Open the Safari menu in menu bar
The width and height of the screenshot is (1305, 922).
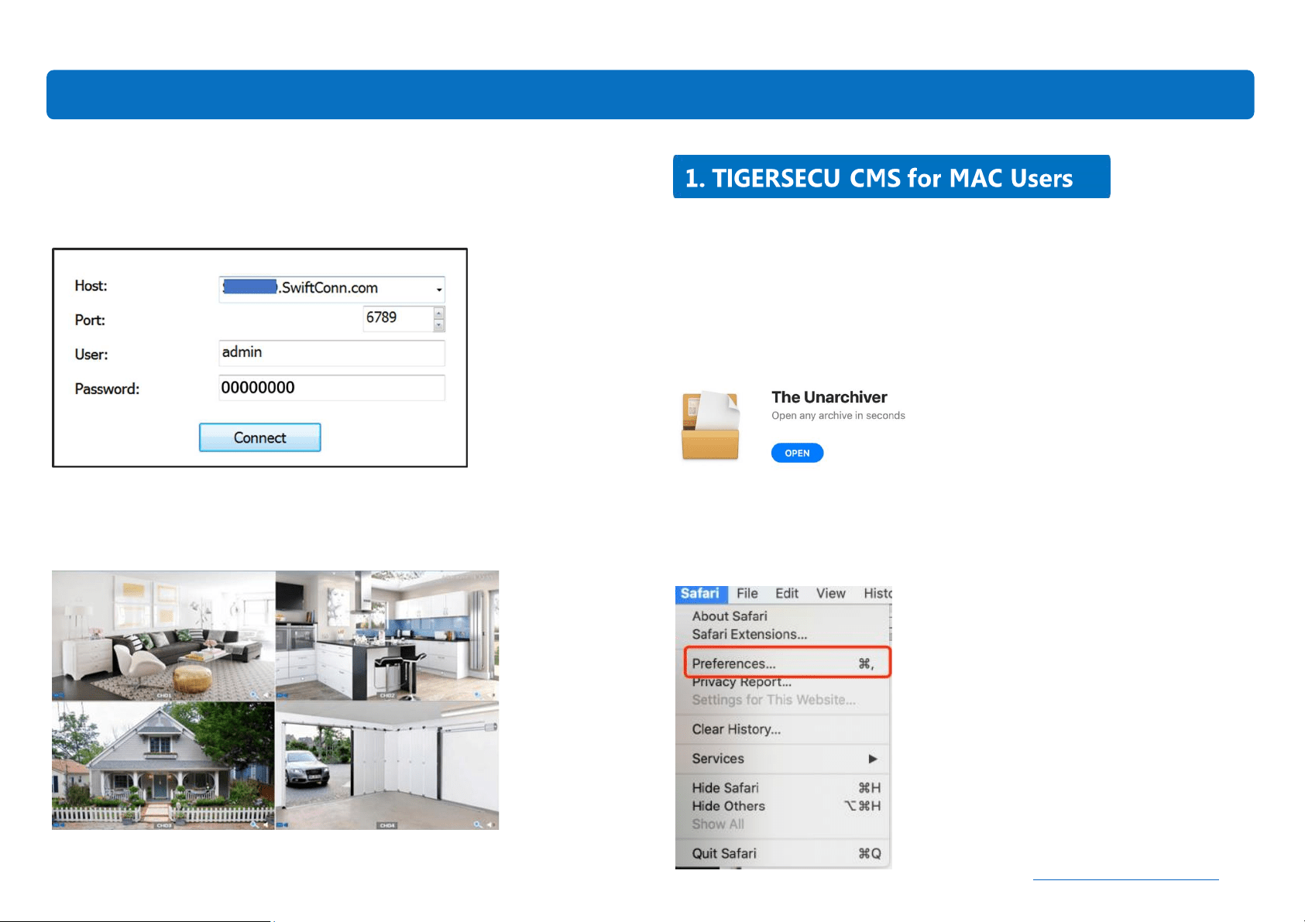click(x=700, y=594)
